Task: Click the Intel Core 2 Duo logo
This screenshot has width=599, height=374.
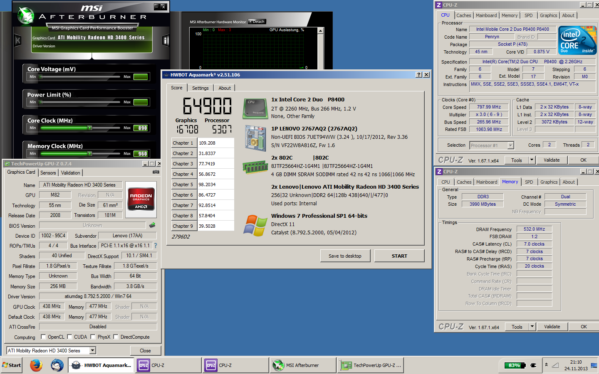Action: 577,40
